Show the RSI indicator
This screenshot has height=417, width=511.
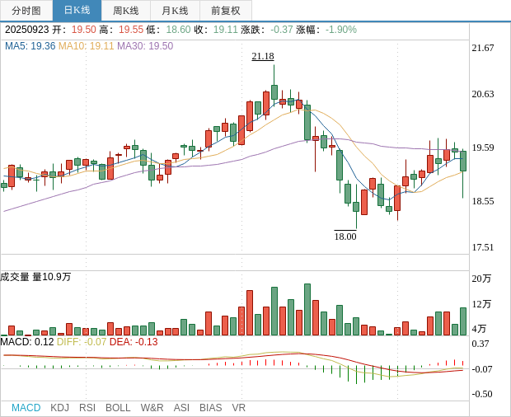pyautogui.click(x=87, y=408)
